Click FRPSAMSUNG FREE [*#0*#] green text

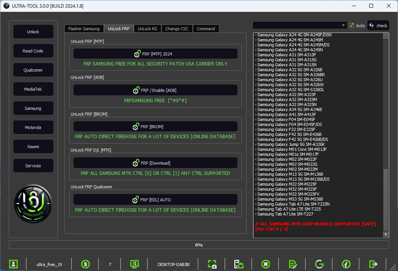pos(155,101)
